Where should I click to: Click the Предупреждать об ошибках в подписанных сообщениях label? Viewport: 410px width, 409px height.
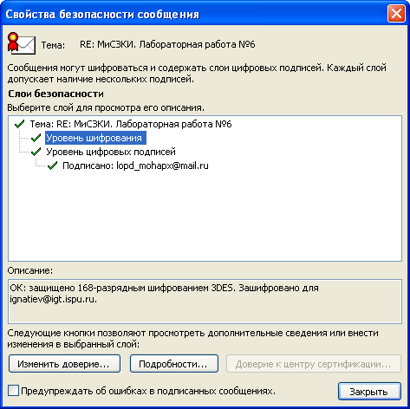click(148, 391)
